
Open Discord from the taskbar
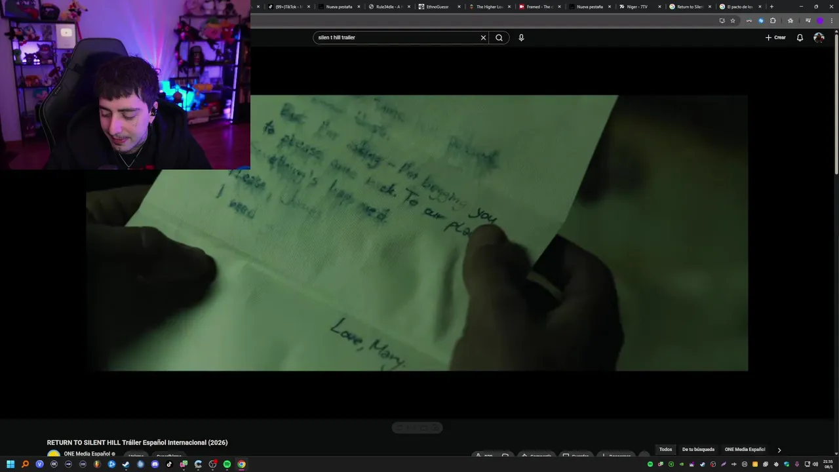tap(155, 464)
